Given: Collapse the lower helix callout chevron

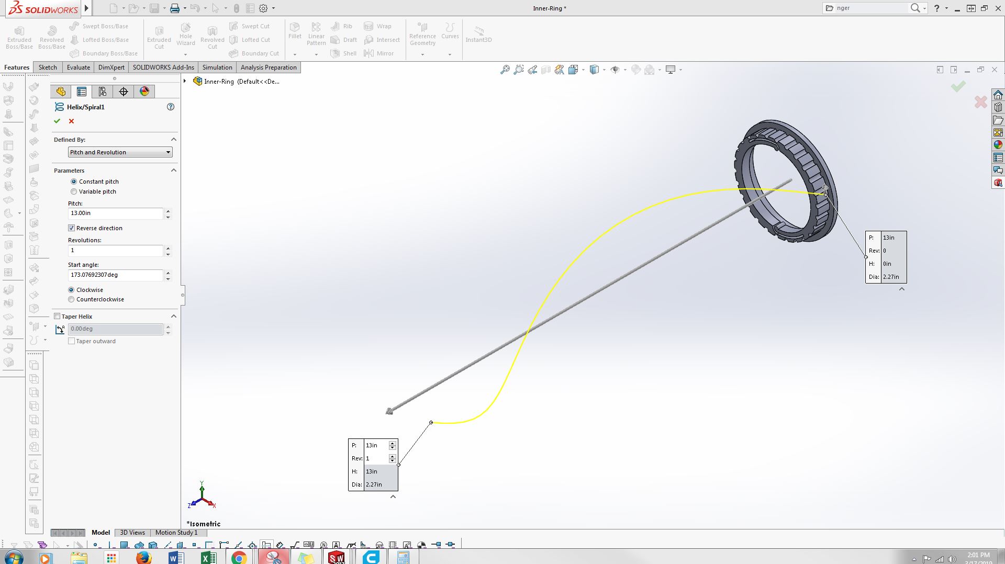Looking at the screenshot, I should click(x=393, y=497).
